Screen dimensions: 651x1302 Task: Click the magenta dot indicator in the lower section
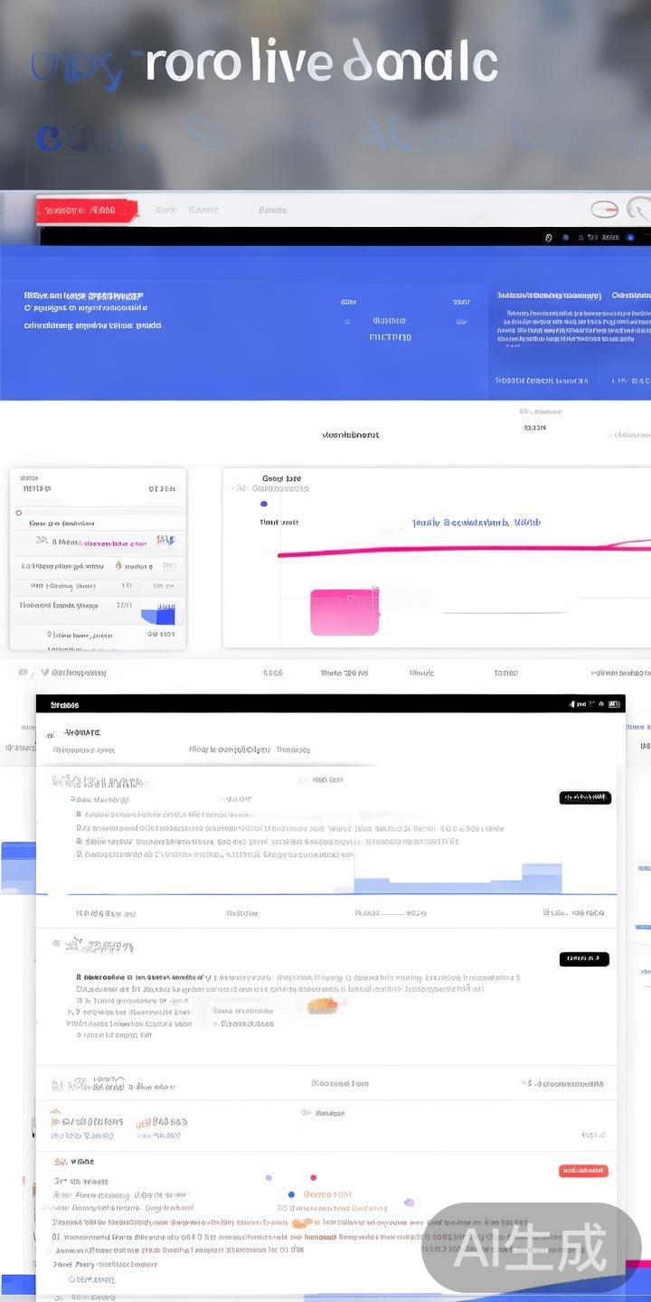(x=313, y=1177)
